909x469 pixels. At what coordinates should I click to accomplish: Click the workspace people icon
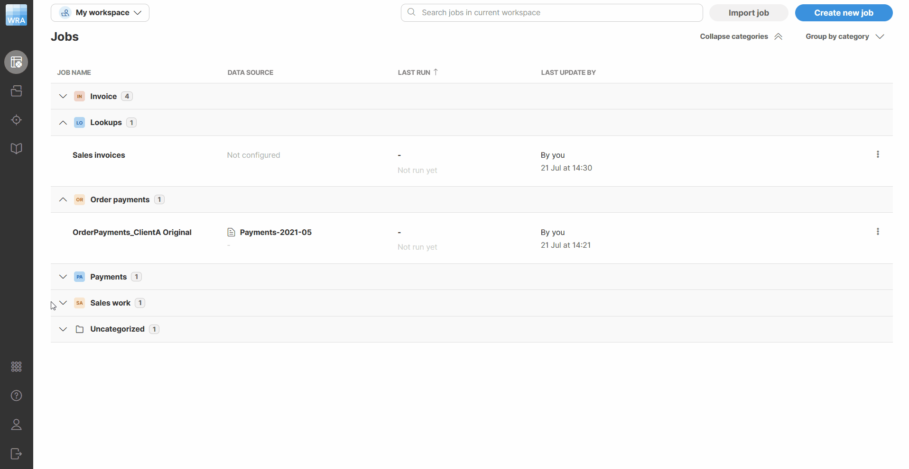(x=65, y=13)
